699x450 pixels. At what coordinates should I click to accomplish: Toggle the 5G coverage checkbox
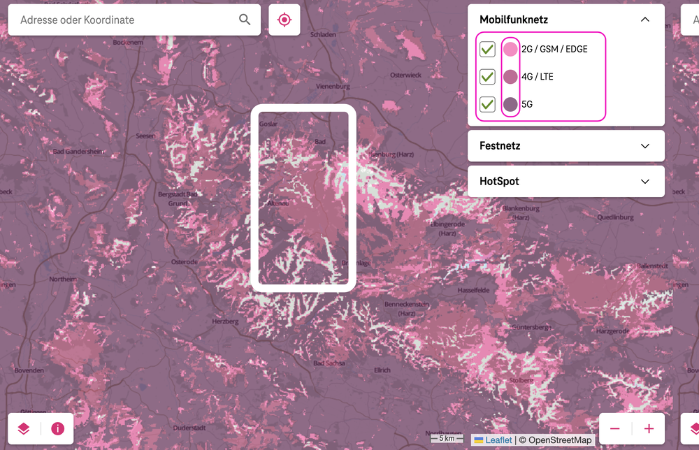487,104
